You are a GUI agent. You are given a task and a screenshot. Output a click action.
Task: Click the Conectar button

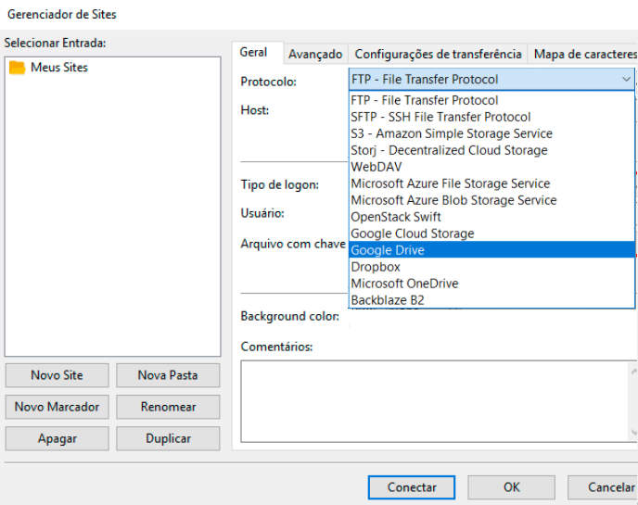(412, 487)
